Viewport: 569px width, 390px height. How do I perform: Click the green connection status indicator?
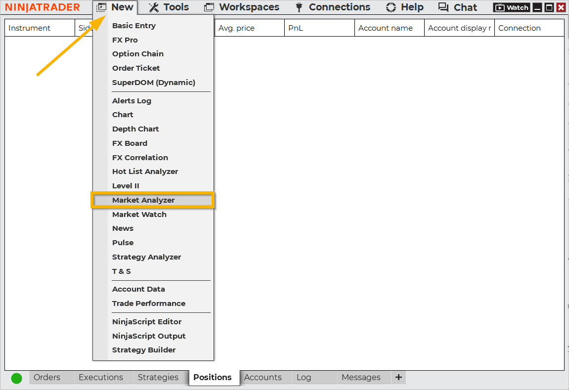coord(17,378)
